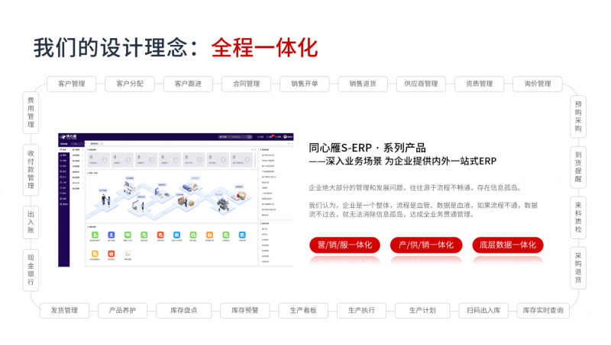
Task: Select the vertical 预购采购 box
Action: [x=578, y=117]
